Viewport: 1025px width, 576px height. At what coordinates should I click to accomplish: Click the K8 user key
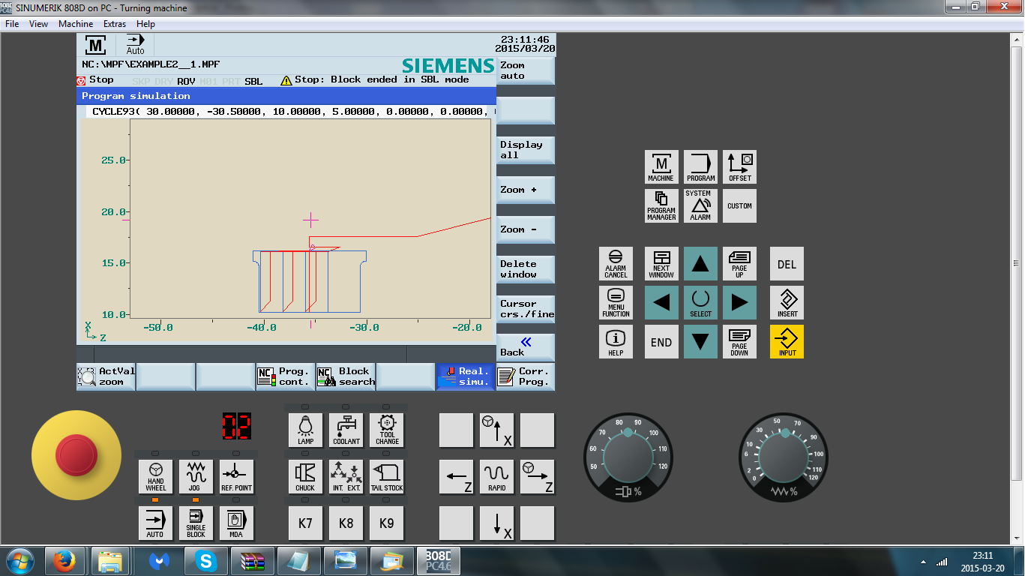pyautogui.click(x=346, y=523)
